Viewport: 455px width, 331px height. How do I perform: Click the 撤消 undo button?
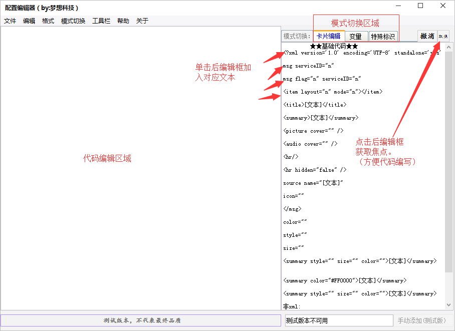[x=426, y=36]
